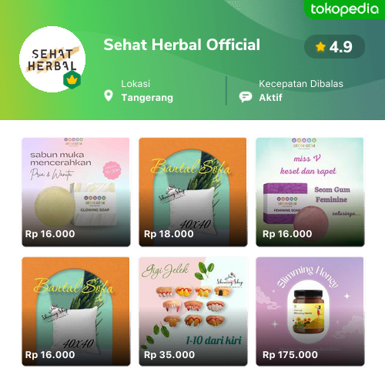Open the Slimming Honey product card
The height and width of the screenshot is (385, 385).
pyautogui.click(x=310, y=311)
